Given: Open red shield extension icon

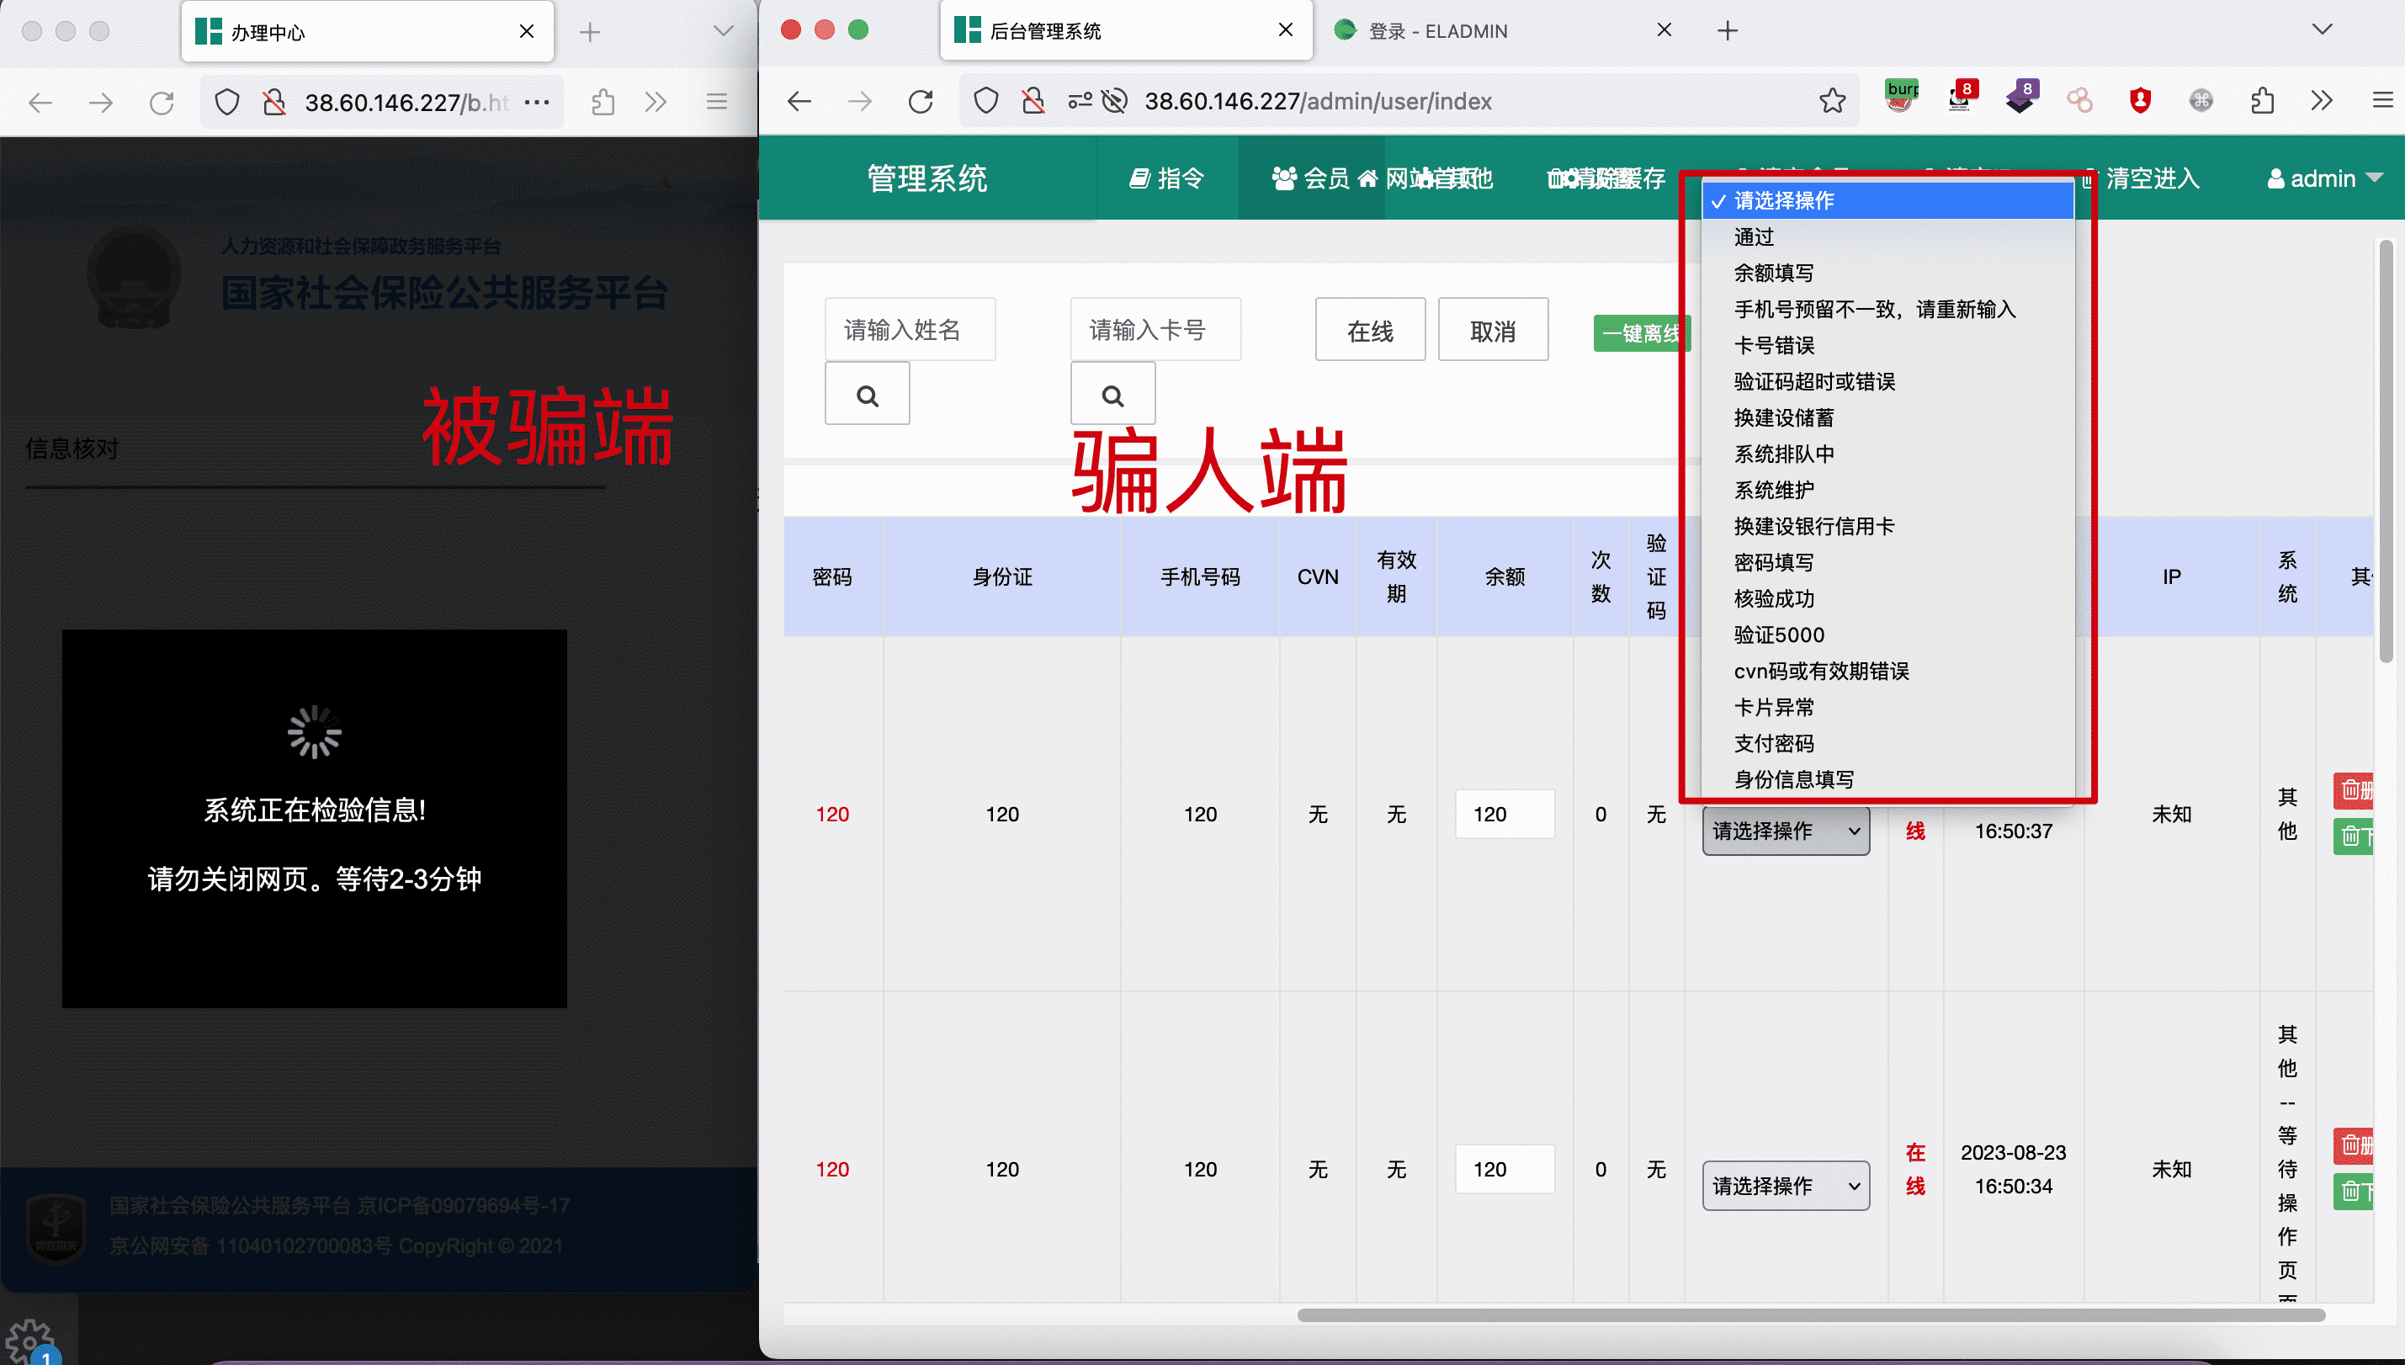Looking at the screenshot, I should 2140,100.
